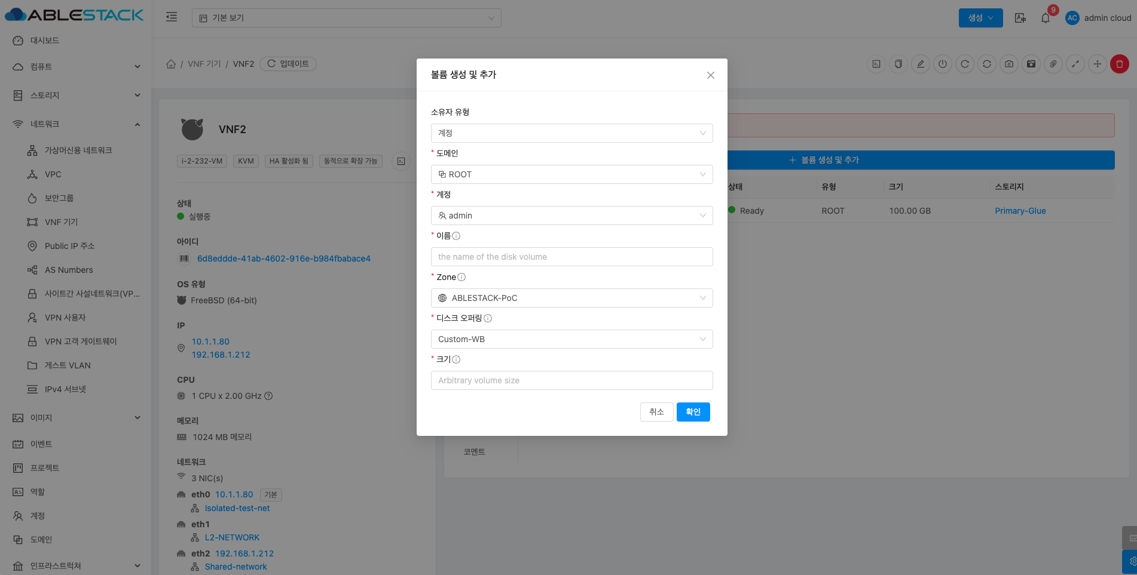Click the help icon next to CPU speed

tap(268, 396)
